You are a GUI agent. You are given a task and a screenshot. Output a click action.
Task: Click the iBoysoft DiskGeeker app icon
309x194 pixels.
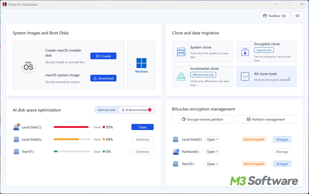pyautogui.click(x=5, y=4)
